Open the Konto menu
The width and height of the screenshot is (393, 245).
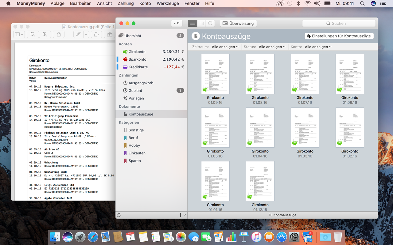pyautogui.click(x=145, y=3)
